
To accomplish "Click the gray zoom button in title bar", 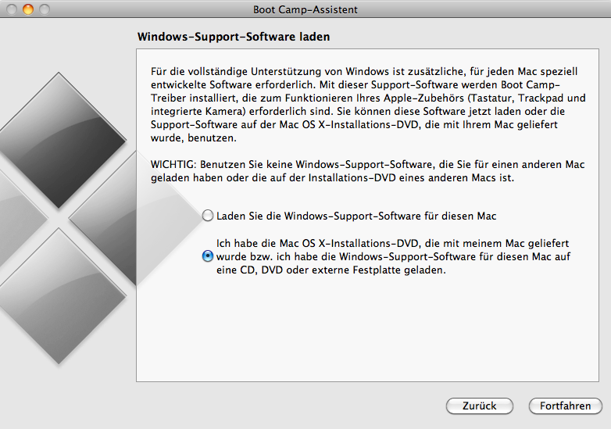I will [44, 9].
